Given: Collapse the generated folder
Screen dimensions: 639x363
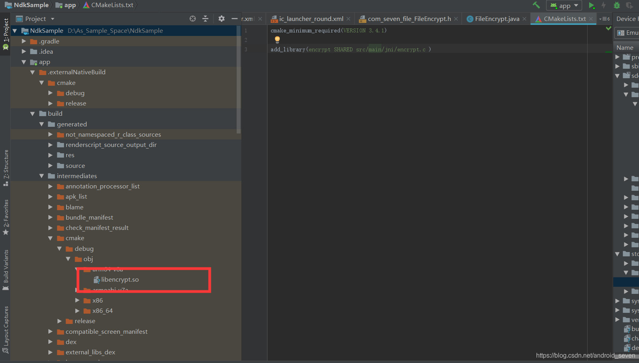Looking at the screenshot, I should (x=42, y=124).
